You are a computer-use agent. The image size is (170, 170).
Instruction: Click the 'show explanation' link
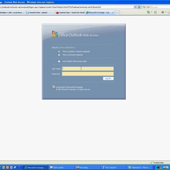[x=67, y=48]
